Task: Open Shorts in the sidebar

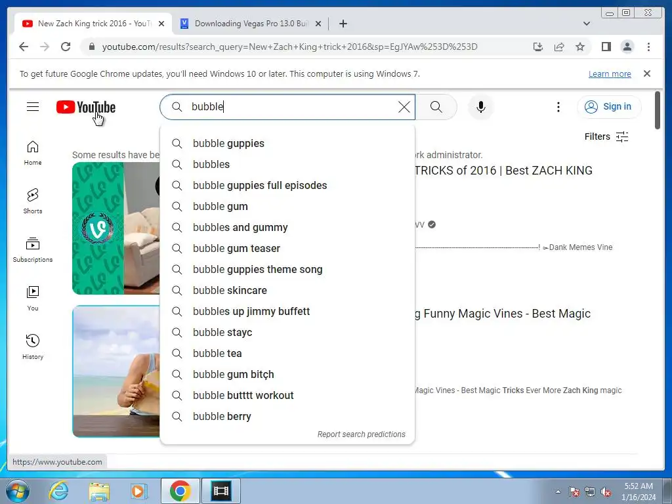Action: click(x=33, y=201)
